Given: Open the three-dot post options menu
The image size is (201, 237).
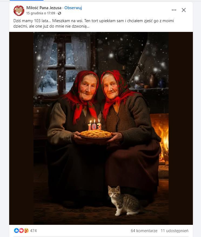Looking at the screenshot, I should click(174, 10).
